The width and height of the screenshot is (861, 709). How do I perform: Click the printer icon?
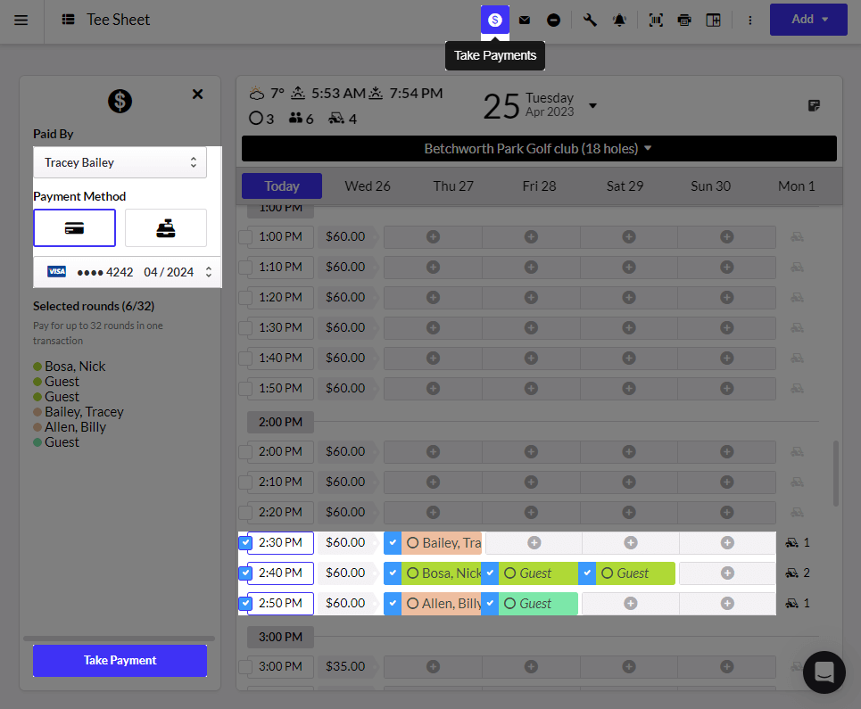coord(684,21)
